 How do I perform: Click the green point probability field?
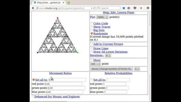pos(117,88)
